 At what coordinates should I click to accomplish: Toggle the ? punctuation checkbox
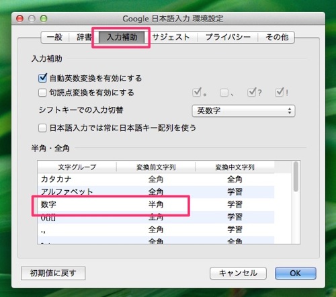point(251,92)
